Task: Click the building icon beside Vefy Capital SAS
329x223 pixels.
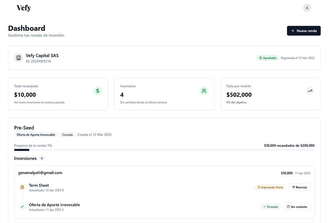Action: [18, 58]
